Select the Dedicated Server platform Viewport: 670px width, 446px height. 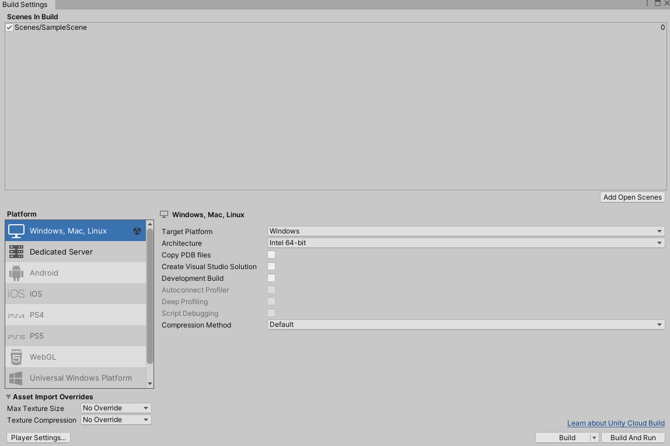click(76, 252)
